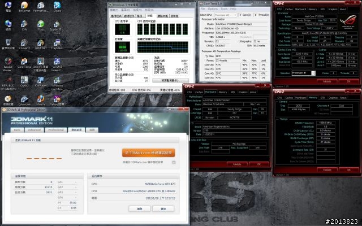This screenshot has height=226, width=362.
Task: Click the Core Speed value in CPU-Z
Action: pos(301,54)
